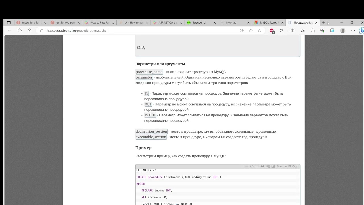
Task: Click the declaration_section code term
Action: click(x=152, y=132)
